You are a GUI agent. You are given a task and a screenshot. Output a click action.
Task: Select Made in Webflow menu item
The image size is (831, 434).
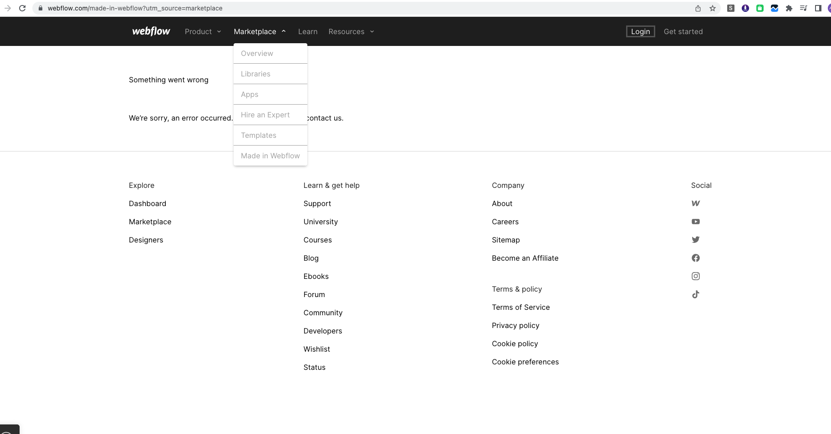pyautogui.click(x=270, y=156)
